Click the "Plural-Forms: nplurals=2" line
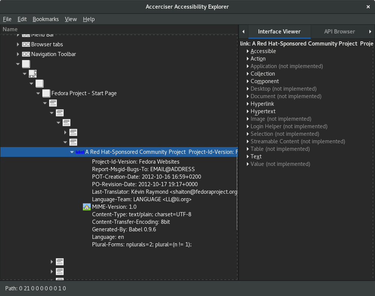Viewport: 375px width, 296px height. coord(142,244)
